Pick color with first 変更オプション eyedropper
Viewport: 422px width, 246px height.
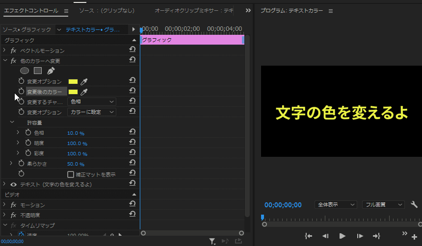84,81
